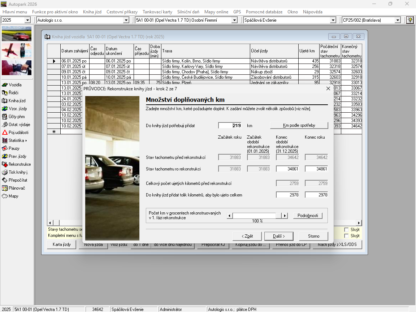Open the Autologis s.r.o. company dropdown
Viewport: 416px width, 312px height.
pos(126,20)
